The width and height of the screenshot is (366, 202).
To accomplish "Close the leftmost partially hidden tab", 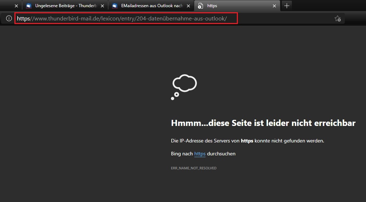I will pyautogui.click(x=16, y=6).
